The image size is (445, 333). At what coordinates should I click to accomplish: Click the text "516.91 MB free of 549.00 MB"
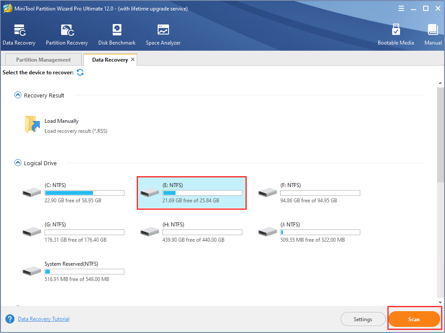click(x=77, y=279)
